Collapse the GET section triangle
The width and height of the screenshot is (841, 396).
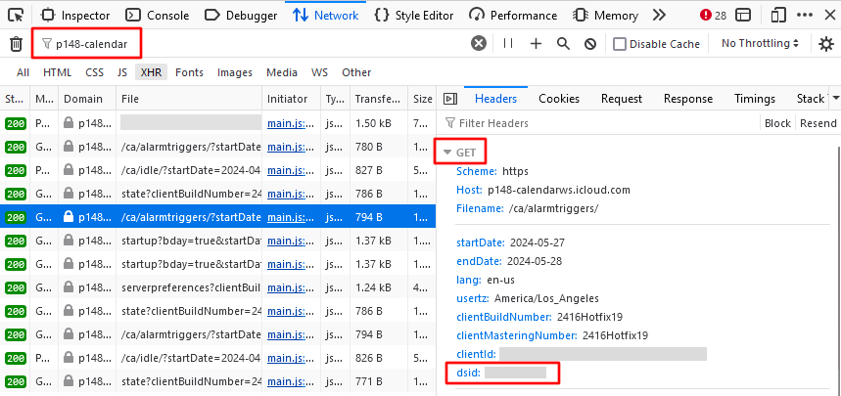coord(447,153)
